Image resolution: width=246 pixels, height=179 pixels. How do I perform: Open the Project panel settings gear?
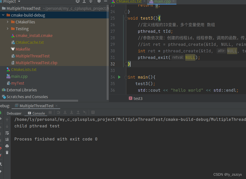coord(99,2)
